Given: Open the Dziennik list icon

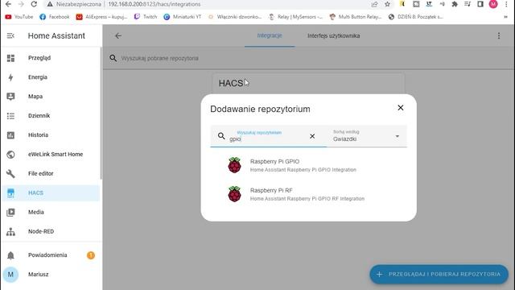Looking at the screenshot, I should (10, 116).
